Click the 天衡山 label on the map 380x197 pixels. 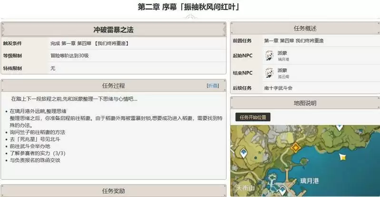click(x=246, y=188)
